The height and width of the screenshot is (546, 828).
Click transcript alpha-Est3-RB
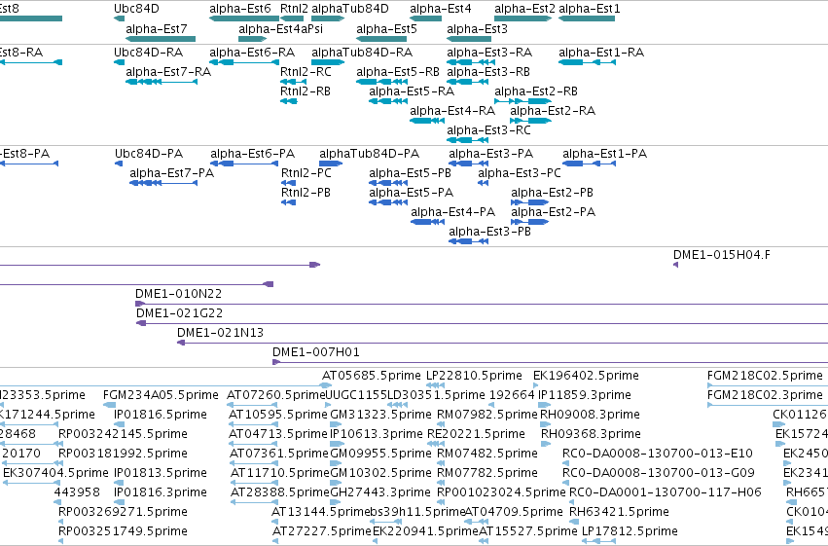(x=487, y=72)
